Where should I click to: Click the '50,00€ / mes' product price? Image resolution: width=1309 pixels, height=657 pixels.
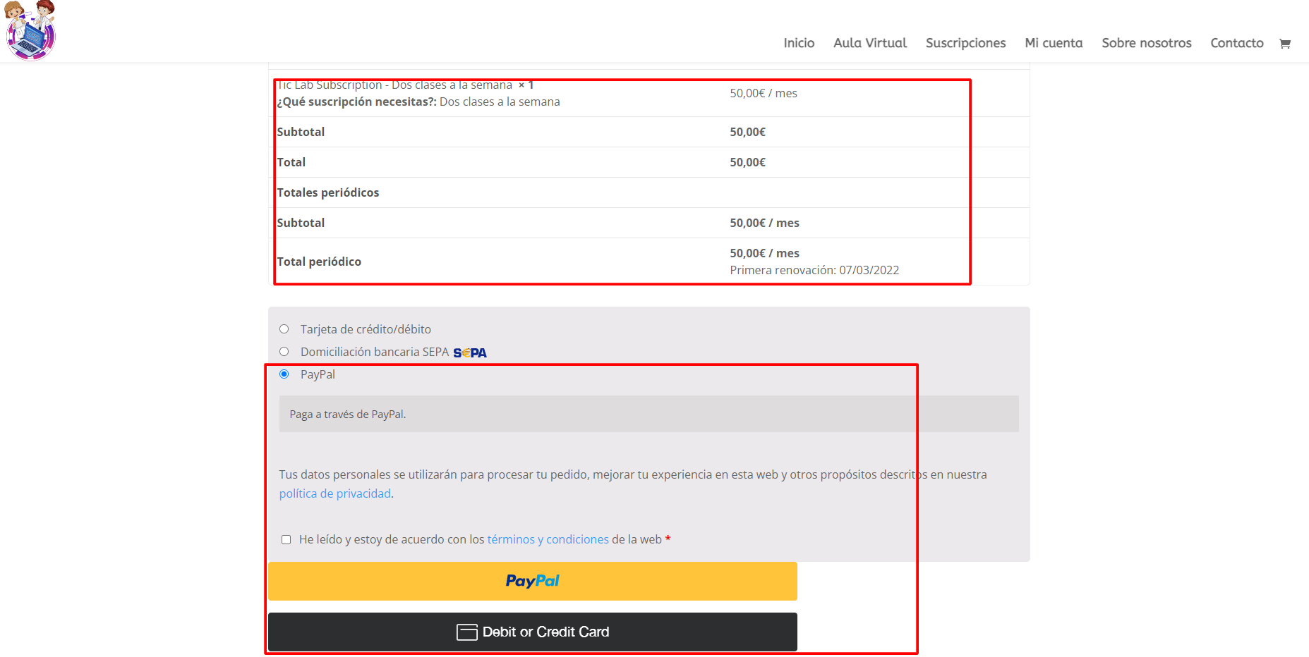click(x=764, y=93)
